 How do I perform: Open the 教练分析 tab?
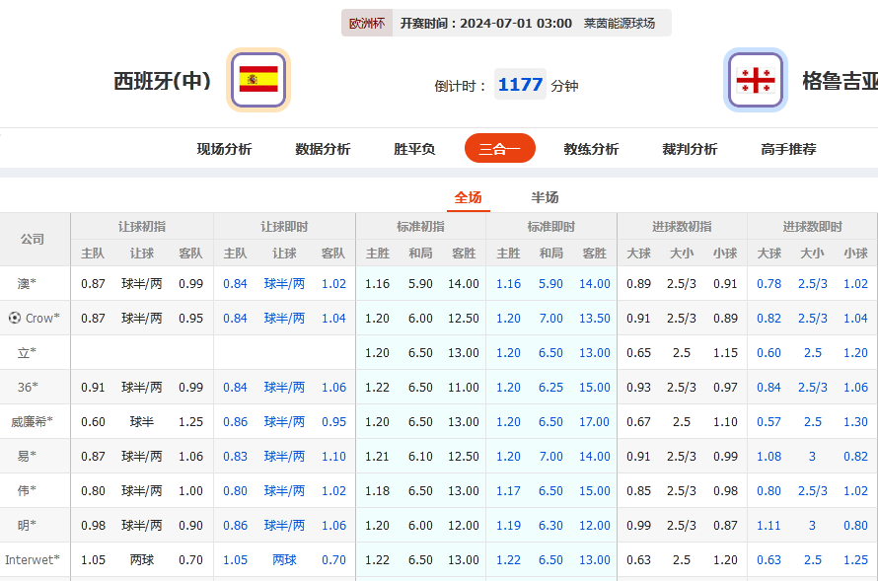coord(590,148)
